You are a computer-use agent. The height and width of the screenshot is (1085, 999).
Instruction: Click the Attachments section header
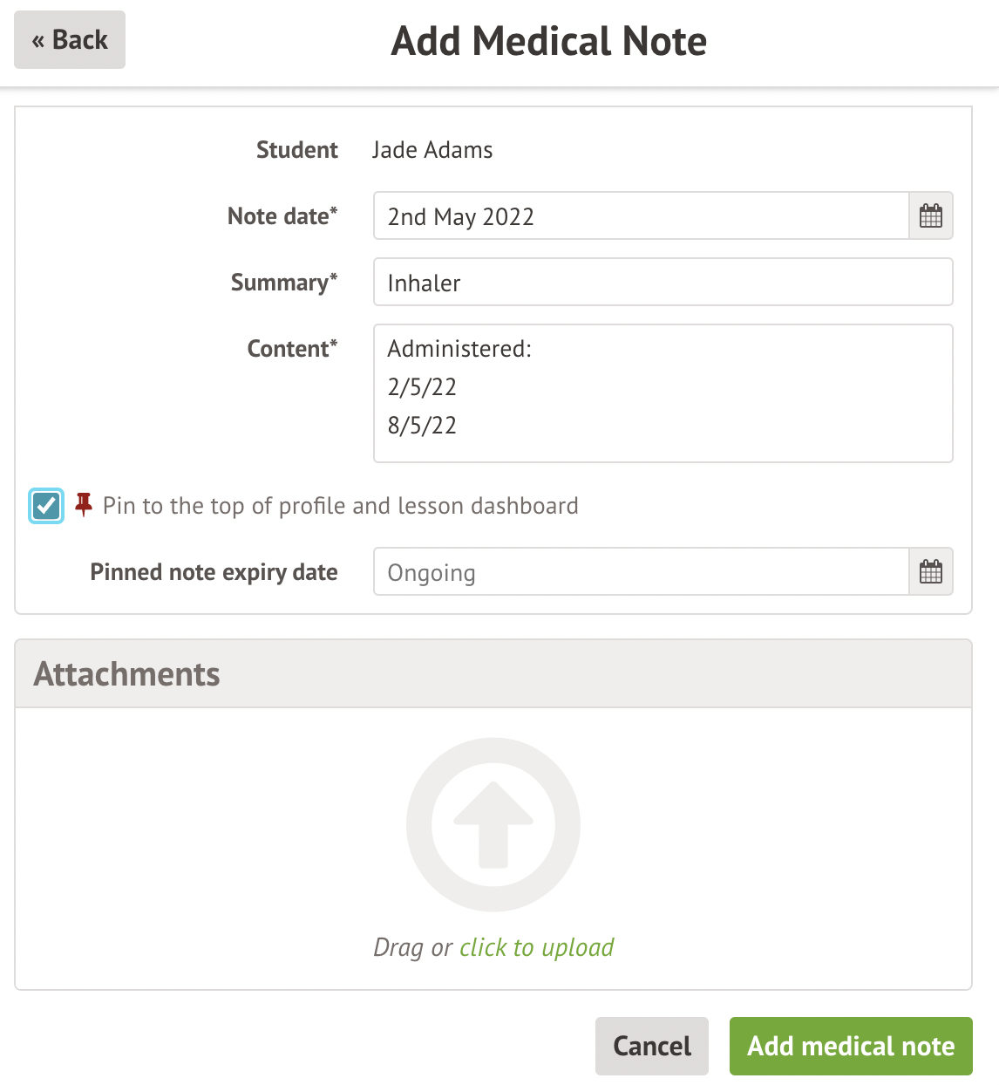(493, 674)
